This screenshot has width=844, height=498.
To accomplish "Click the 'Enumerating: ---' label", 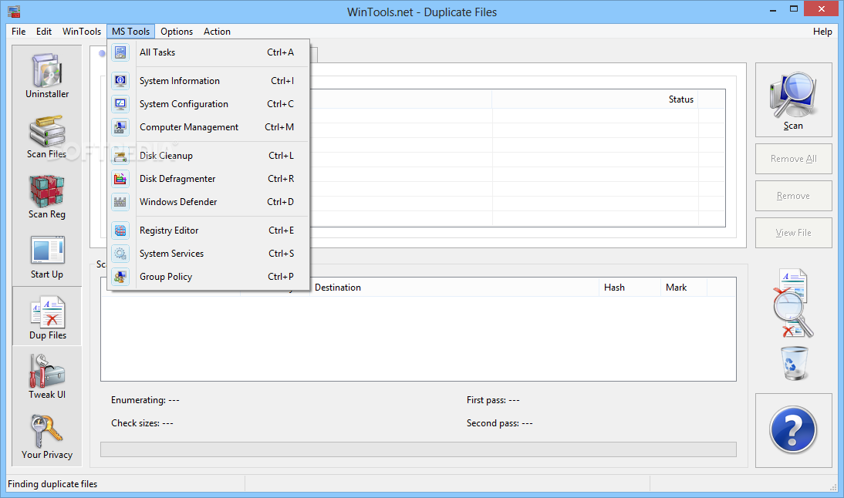I will point(145,400).
